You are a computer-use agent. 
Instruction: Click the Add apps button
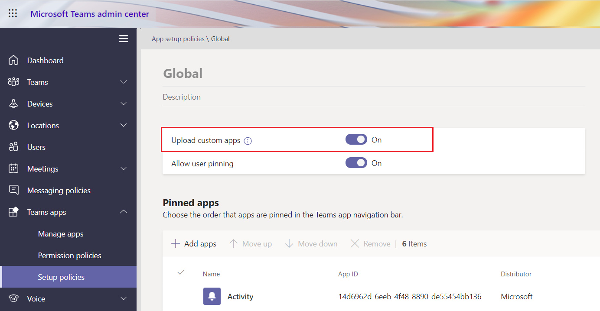194,244
